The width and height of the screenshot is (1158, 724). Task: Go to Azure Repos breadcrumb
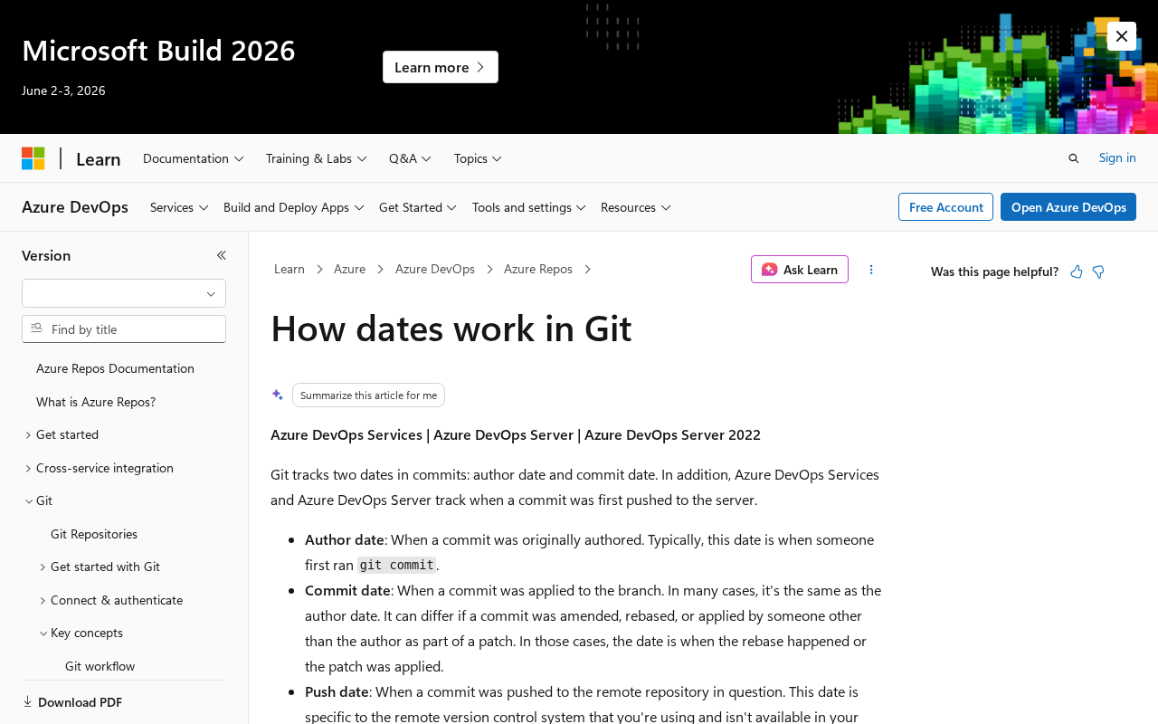coord(538,269)
